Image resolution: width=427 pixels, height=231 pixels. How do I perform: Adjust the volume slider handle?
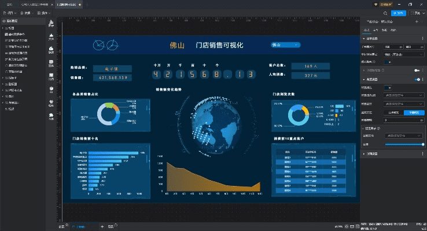423,144
